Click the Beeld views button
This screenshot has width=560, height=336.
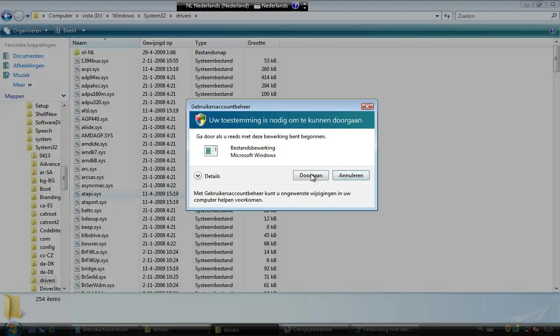coord(66,31)
